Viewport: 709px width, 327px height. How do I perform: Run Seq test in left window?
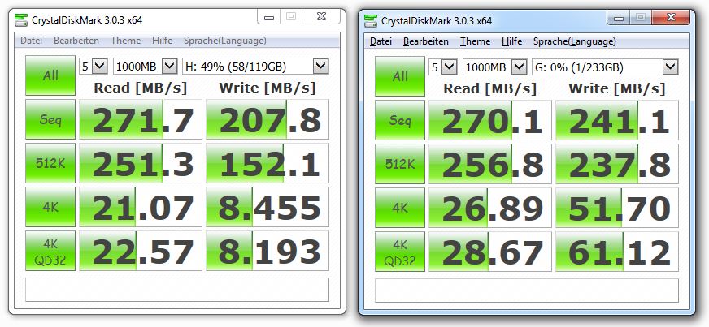[50, 119]
